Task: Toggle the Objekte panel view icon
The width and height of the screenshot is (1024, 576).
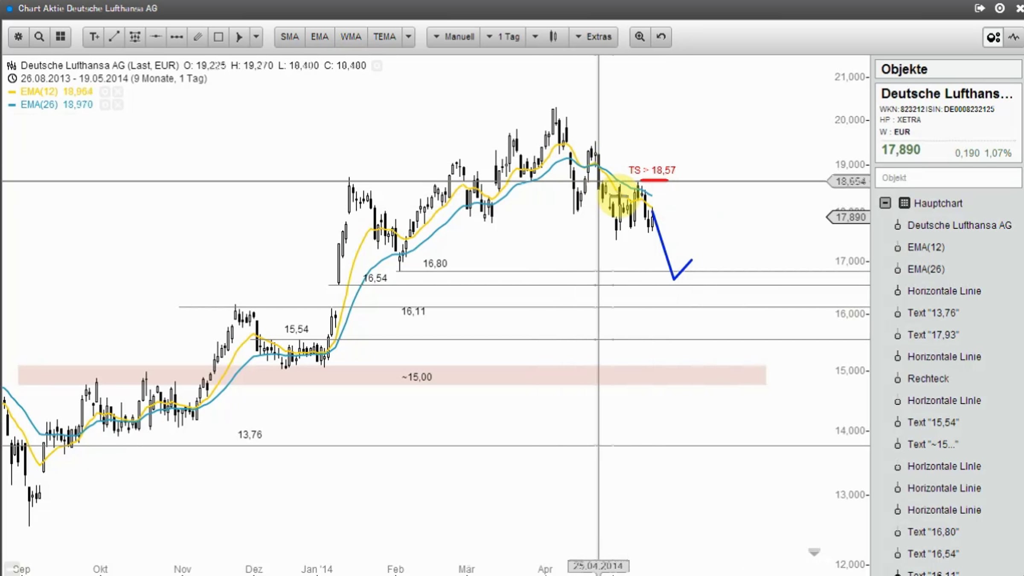Action: 993,38
